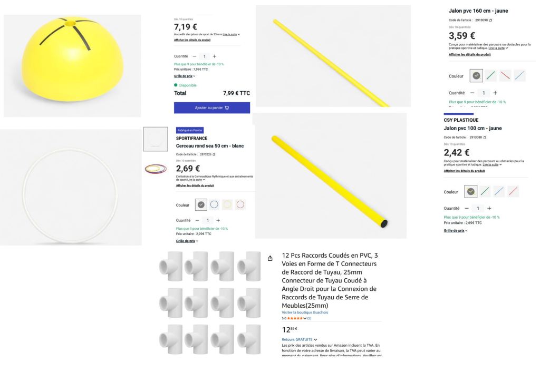Image resolution: width=540 pixels, height=372 pixels.
Task: Open the multicolor hoops thumbnail
Action: 156,169
